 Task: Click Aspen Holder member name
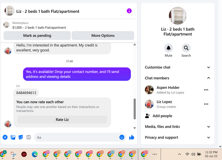168,88
